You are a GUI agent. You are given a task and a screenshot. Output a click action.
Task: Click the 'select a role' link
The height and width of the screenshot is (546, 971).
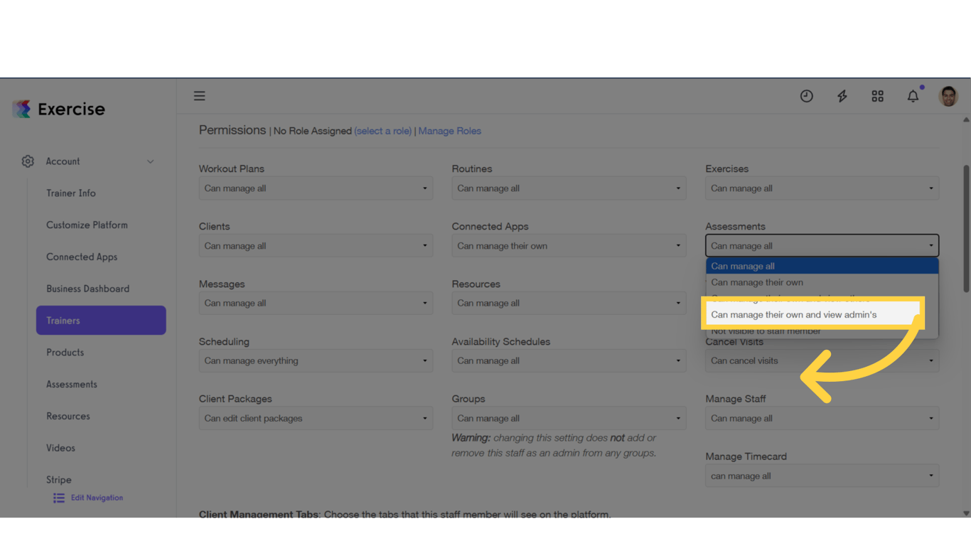[382, 131]
